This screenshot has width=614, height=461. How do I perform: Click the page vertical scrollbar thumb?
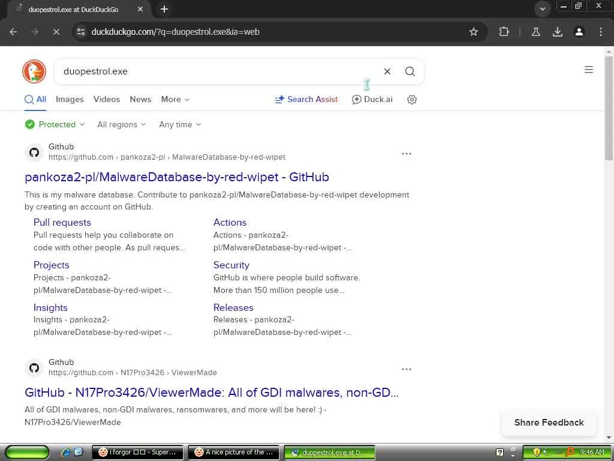click(609, 108)
